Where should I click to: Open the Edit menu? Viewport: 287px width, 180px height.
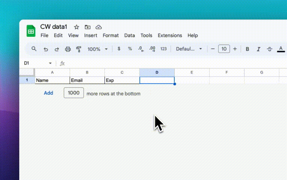click(x=58, y=36)
